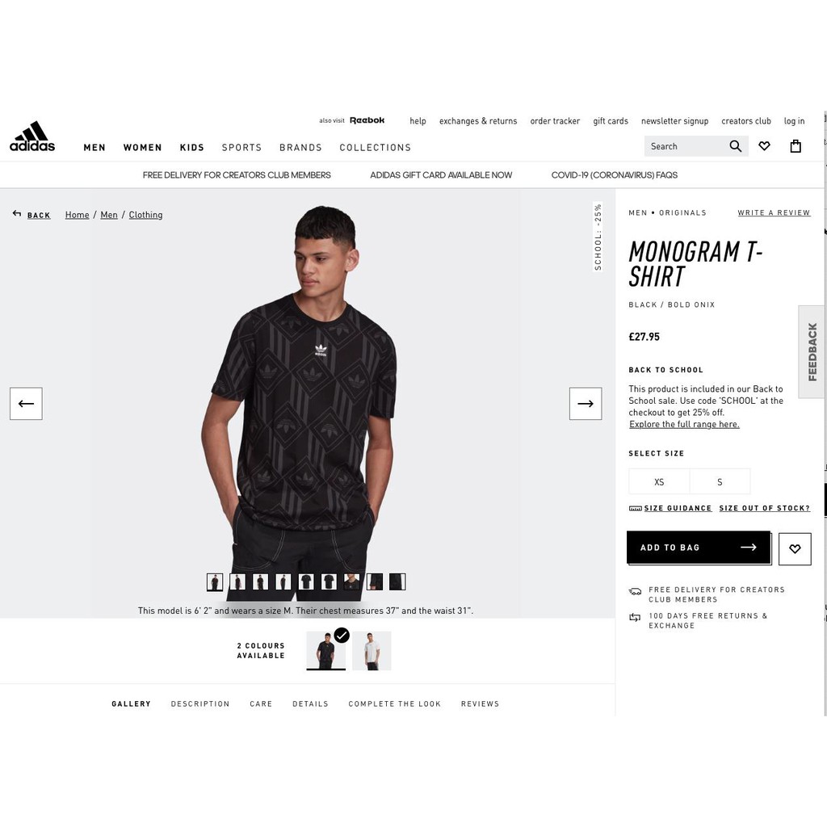Screen dimensions: 827x827
Task: Open the COLLECTIONS navigation menu
Action: (375, 148)
